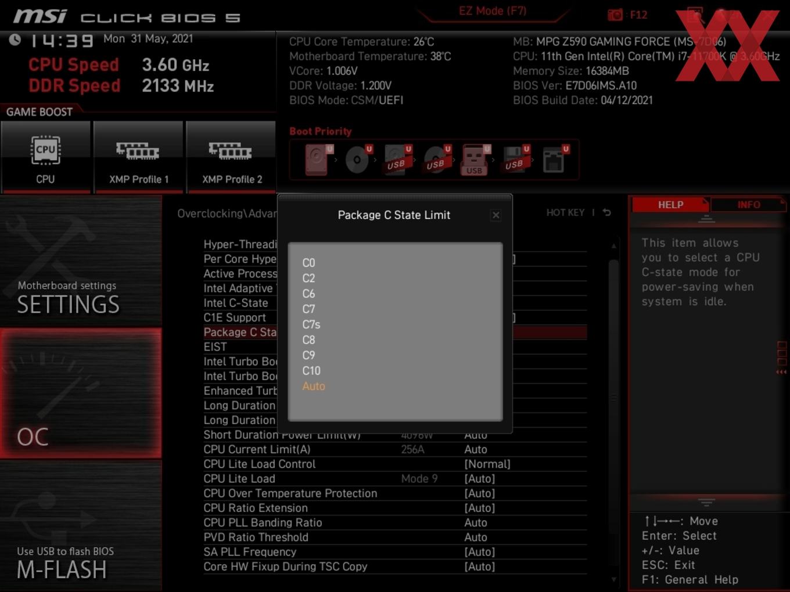The width and height of the screenshot is (790, 592).
Task: Switch to the INFO tab
Action: (x=748, y=204)
